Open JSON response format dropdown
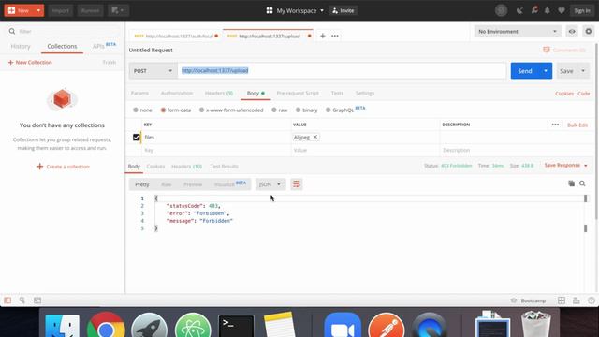 coord(270,184)
